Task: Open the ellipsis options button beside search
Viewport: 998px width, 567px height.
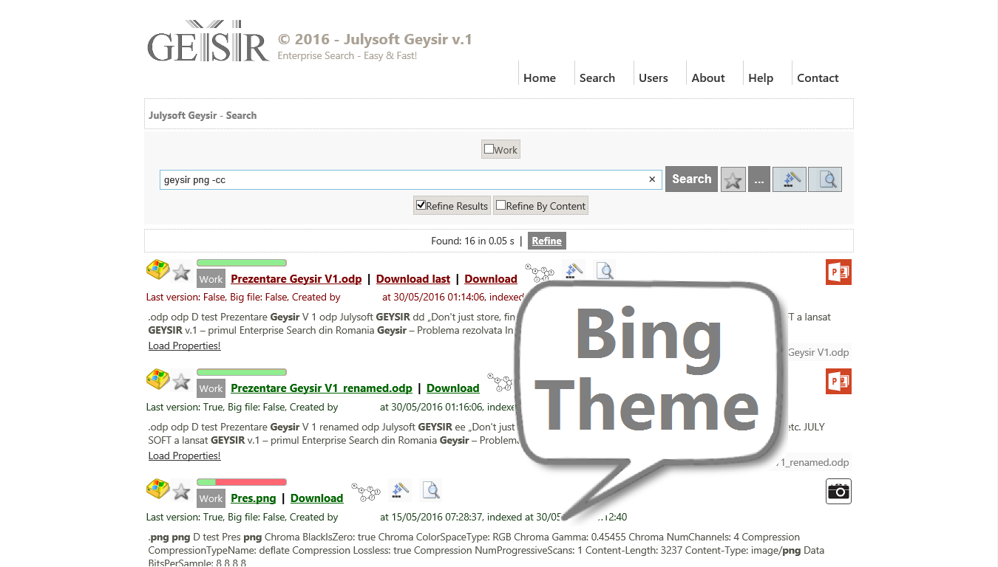Action: pos(759,179)
